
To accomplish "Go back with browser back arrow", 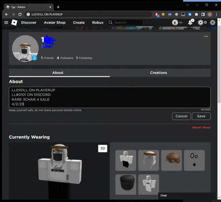I will 7,14.
